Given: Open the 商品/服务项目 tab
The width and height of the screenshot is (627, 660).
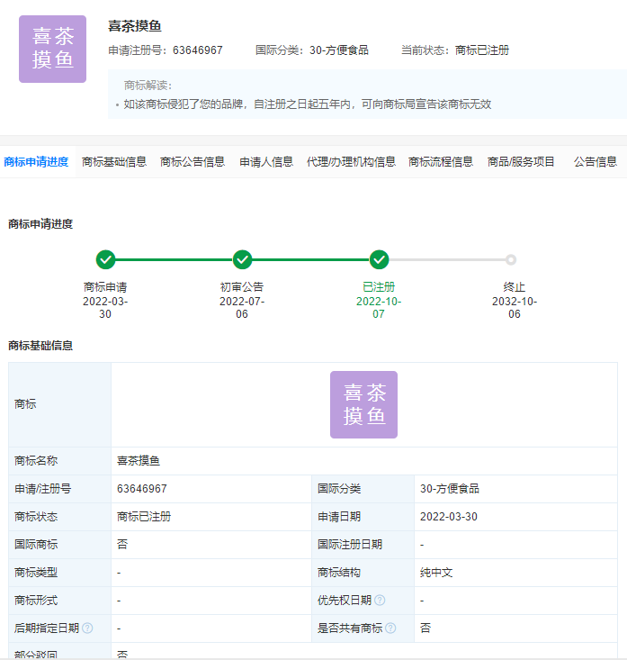Looking at the screenshot, I should click(x=521, y=162).
